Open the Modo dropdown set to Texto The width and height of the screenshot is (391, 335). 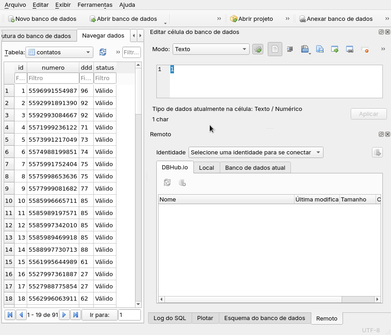pyautogui.click(x=211, y=49)
